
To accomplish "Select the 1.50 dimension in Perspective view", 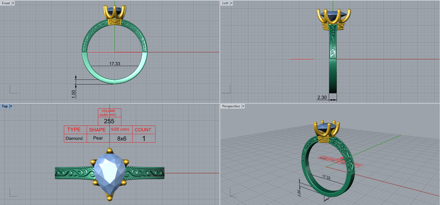I will 299,193.
